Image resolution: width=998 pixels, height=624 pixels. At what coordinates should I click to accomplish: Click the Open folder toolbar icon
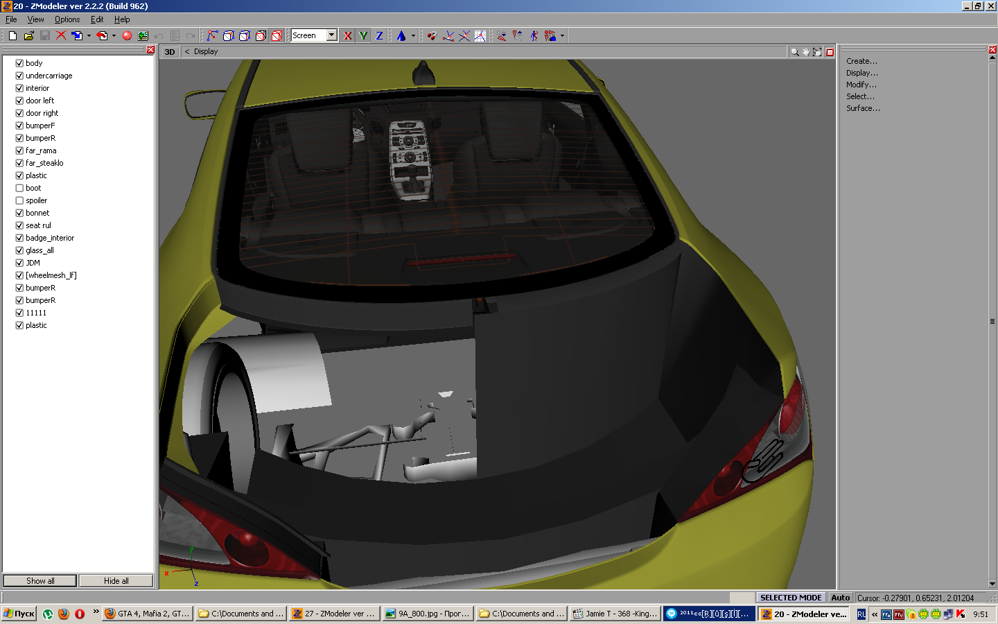click(28, 35)
